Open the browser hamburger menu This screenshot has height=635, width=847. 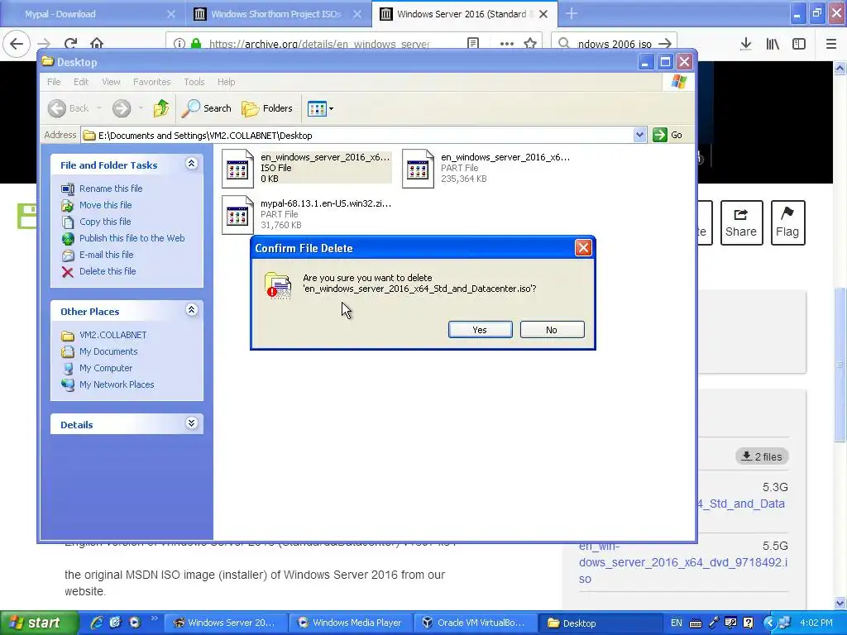coord(831,44)
